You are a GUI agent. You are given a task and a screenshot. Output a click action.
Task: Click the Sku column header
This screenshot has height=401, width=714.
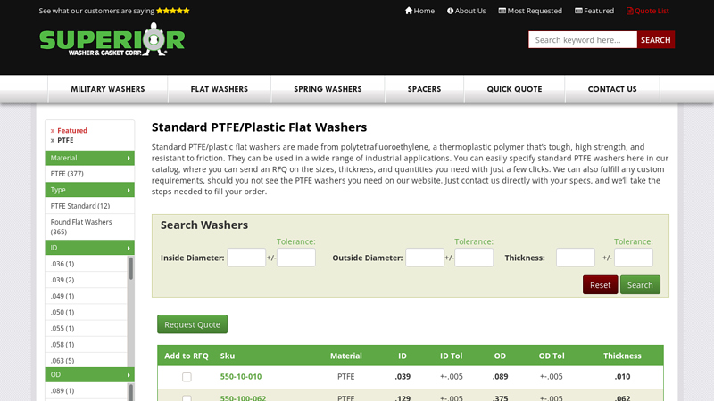228,356
